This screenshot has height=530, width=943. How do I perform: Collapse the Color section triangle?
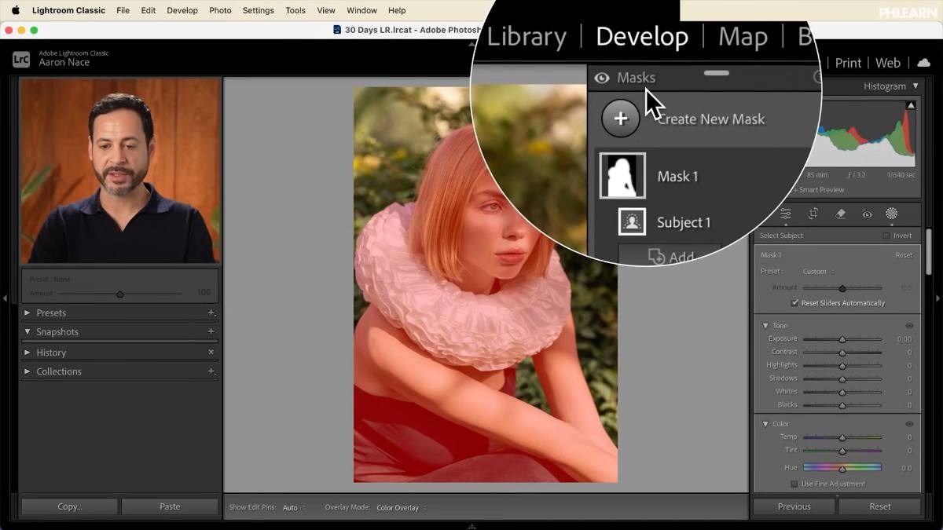point(765,424)
